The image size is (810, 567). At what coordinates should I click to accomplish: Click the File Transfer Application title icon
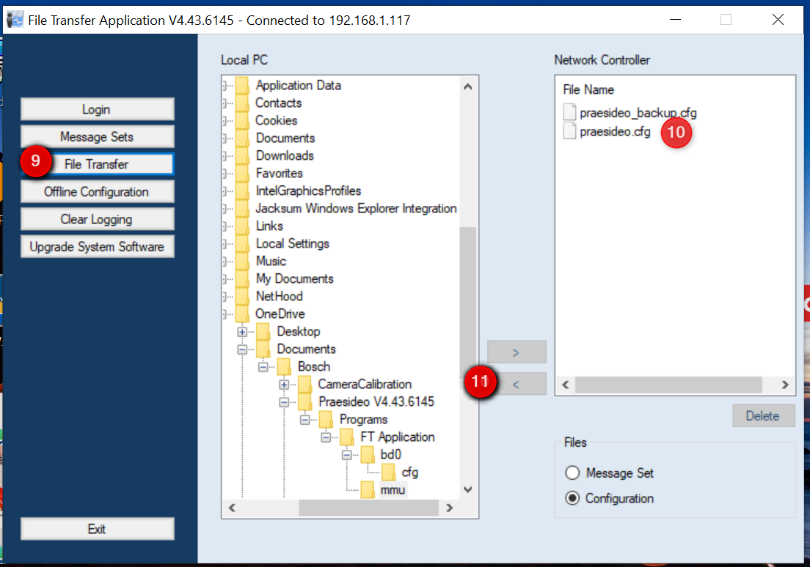click(x=15, y=20)
